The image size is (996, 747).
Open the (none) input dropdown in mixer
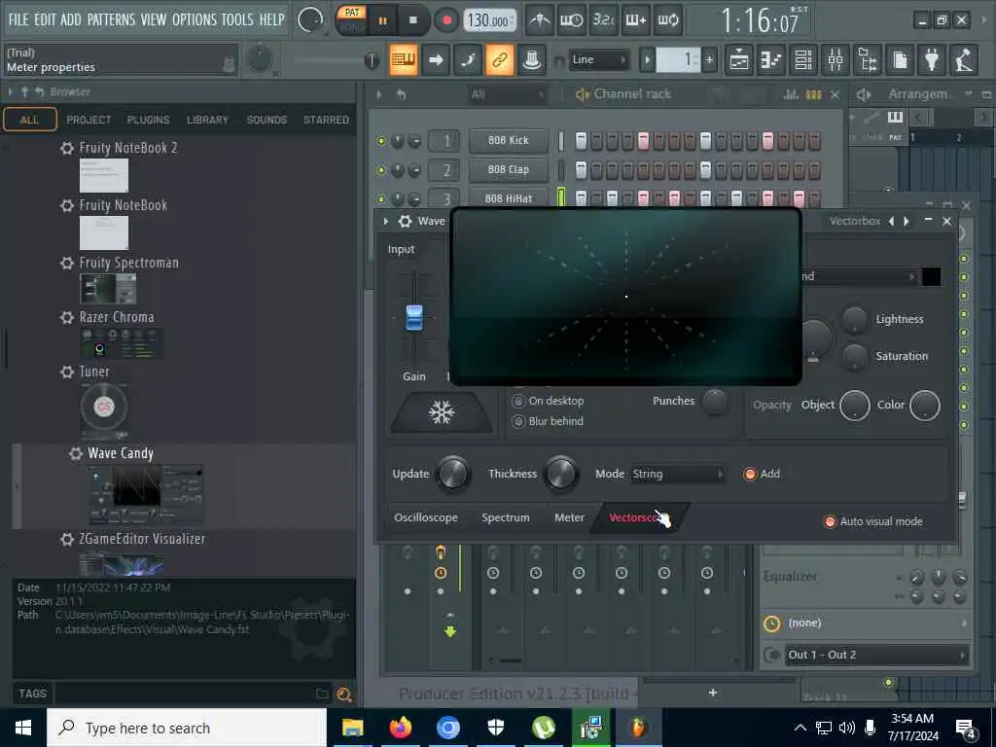pos(876,623)
